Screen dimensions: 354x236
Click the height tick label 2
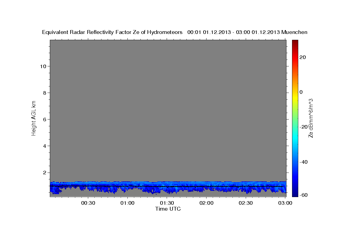tap(44, 173)
